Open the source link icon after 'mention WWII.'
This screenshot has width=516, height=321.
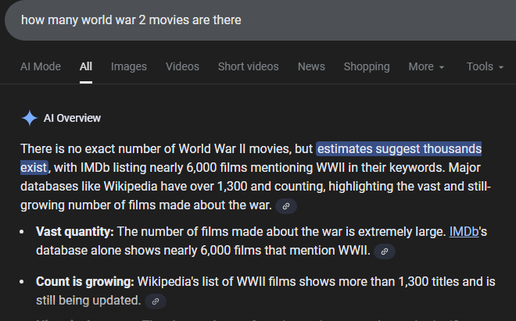385,251
